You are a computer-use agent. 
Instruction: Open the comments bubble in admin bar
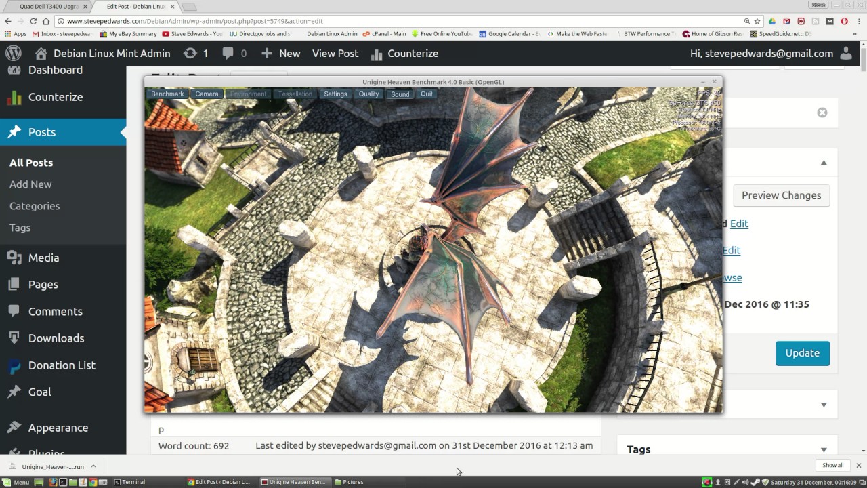pyautogui.click(x=234, y=53)
